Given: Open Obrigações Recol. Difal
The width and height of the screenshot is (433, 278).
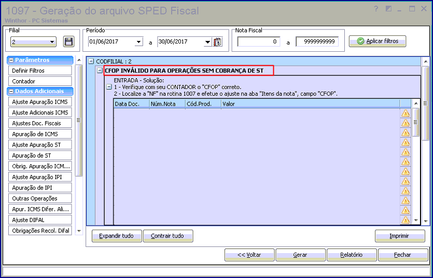Looking at the screenshot, I should (x=40, y=230).
